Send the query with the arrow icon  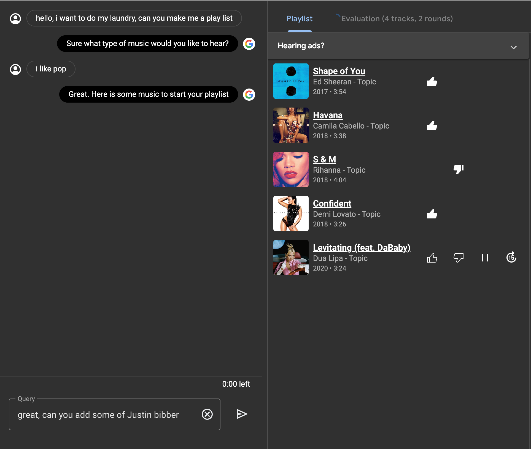242,414
